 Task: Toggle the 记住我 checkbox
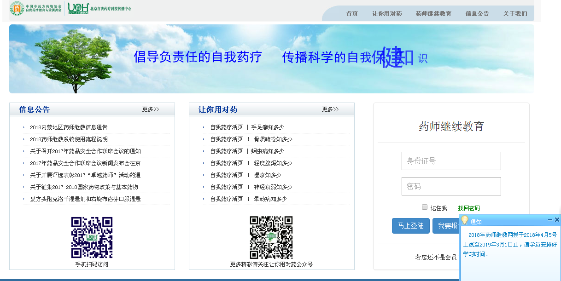click(x=425, y=207)
